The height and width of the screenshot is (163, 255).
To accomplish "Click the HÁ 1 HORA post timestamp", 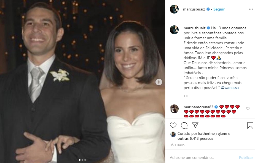I will 177,145.
